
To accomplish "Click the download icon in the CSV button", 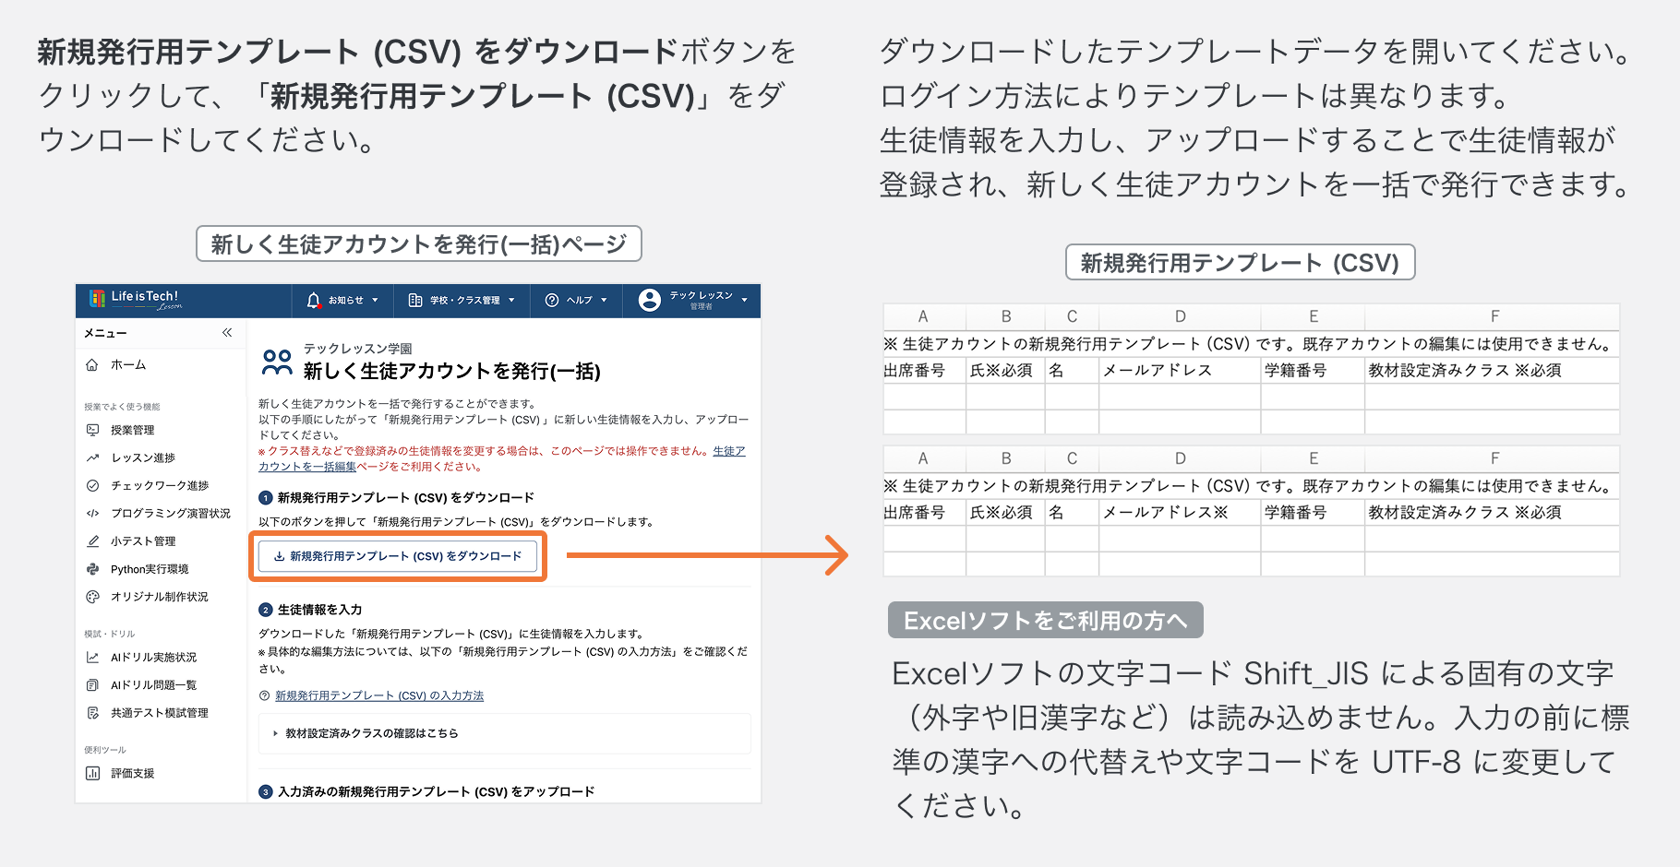I will pos(279,556).
